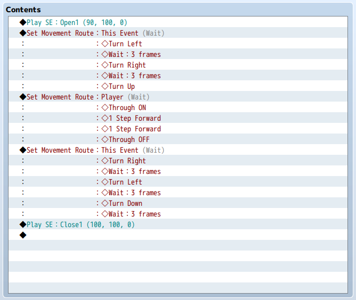
Task: Select the Set Movement Route Player command
Action: coord(84,97)
